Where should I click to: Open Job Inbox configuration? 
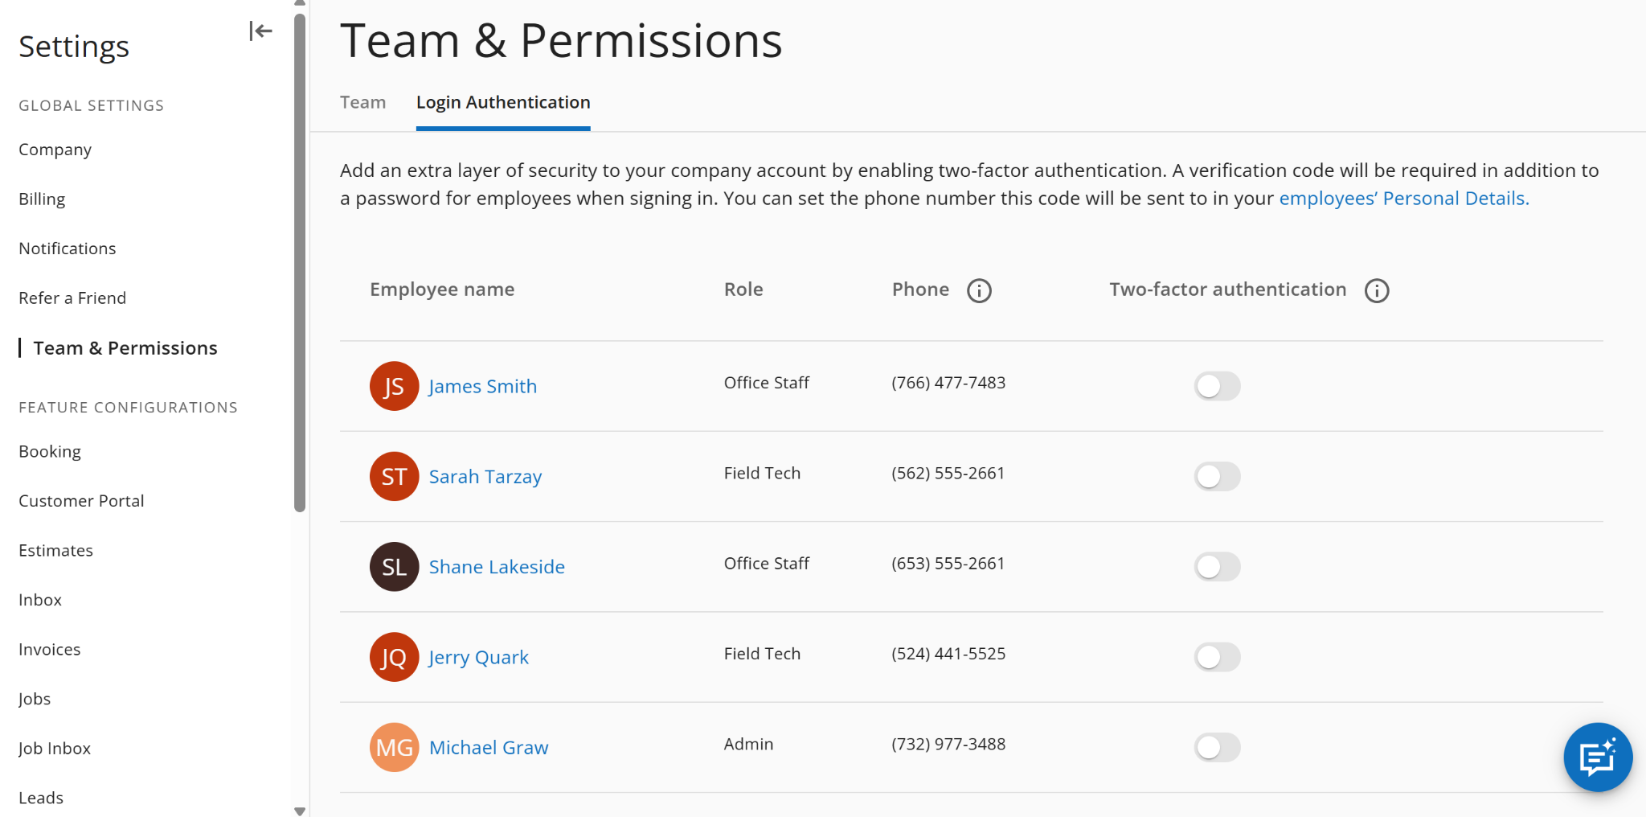pos(55,748)
